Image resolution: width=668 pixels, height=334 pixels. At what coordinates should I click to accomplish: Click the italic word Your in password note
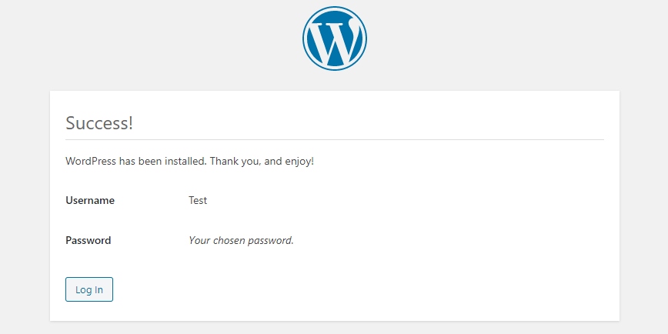click(x=199, y=240)
